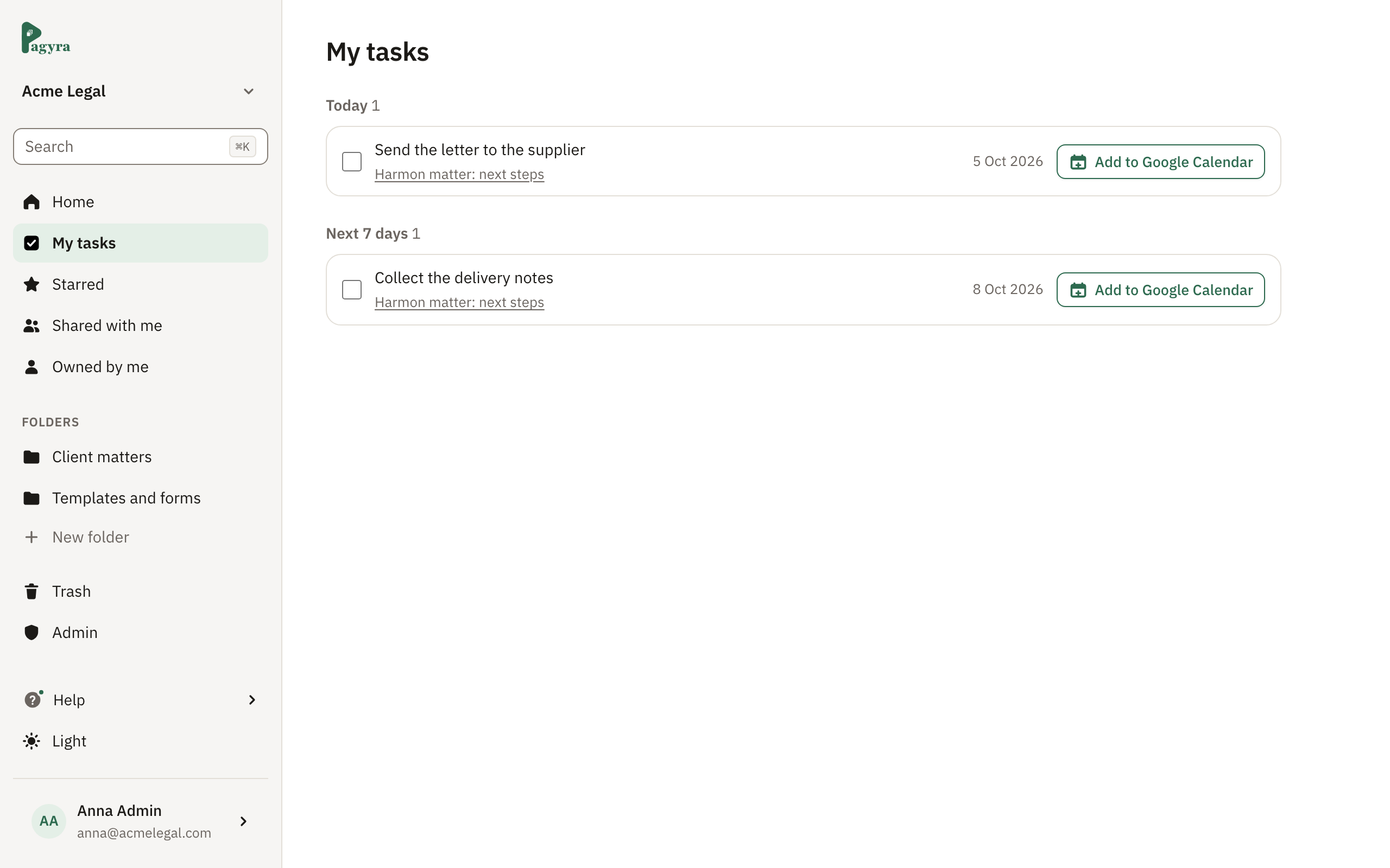Add the 8 Oct 2026 task to Google Calendar
Viewport: 1390px width, 868px height.
pyautogui.click(x=1160, y=290)
